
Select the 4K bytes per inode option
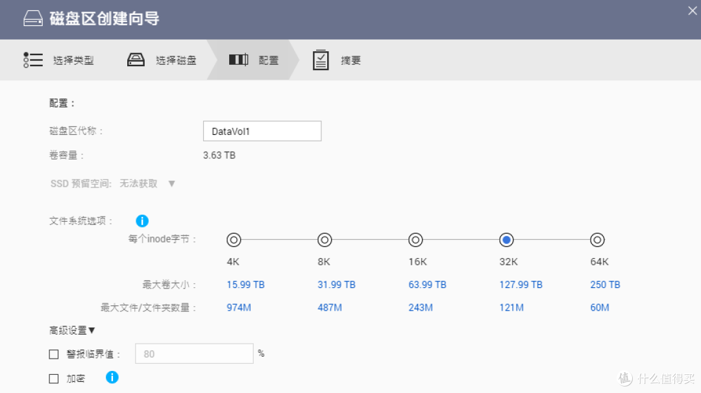pyautogui.click(x=234, y=240)
